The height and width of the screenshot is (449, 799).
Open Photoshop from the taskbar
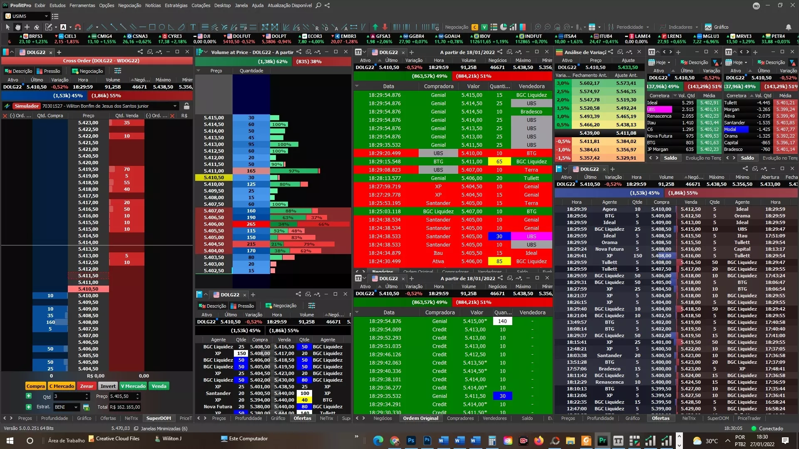click(x=411, y=441)
